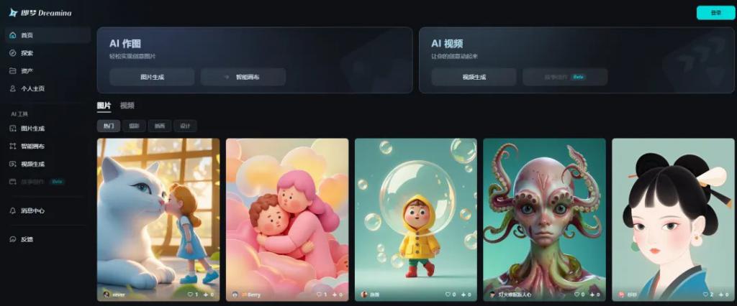Select the 设计 filter chip
Viewport: 737px width, 306px height.
185,126
